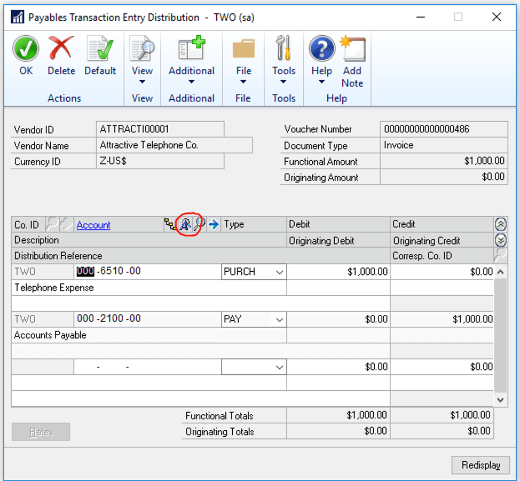Expand grid rows with down-chevron button

coord(501,240)
